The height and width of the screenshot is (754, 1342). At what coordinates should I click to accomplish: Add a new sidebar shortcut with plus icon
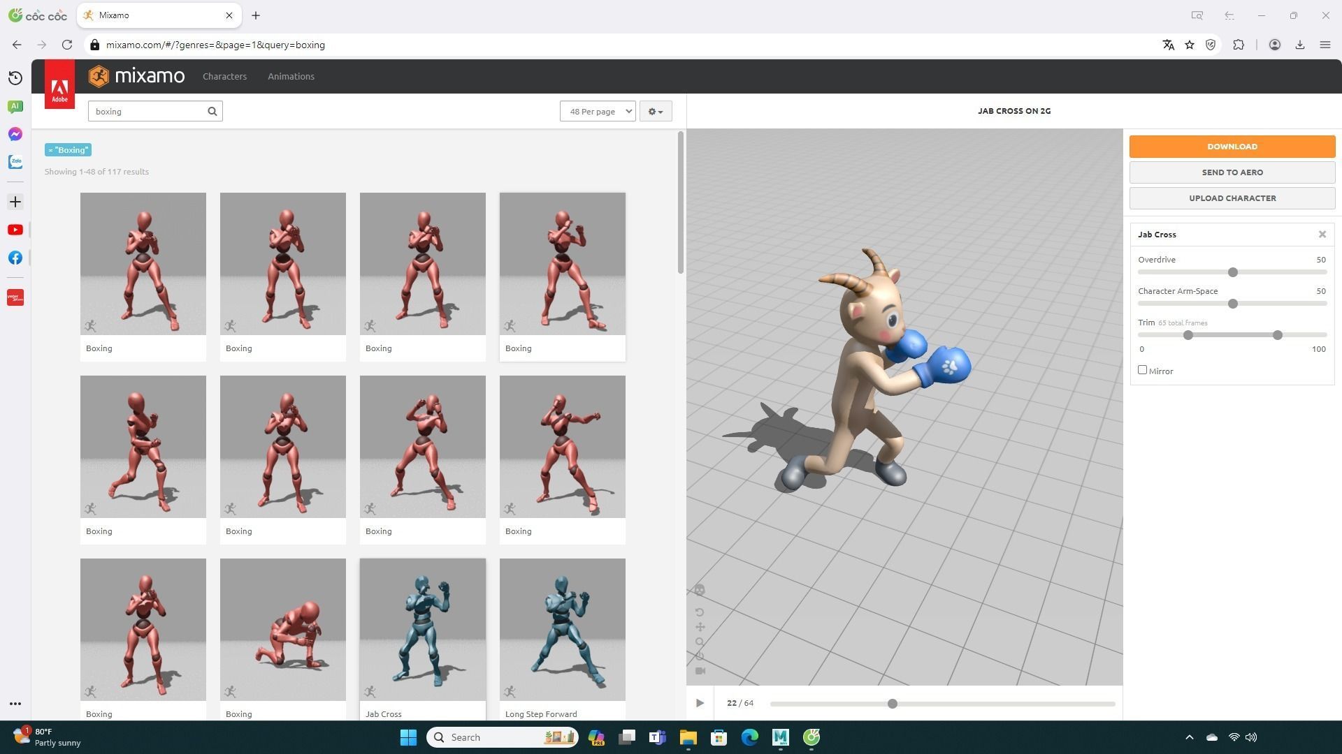tap(15, 202)
